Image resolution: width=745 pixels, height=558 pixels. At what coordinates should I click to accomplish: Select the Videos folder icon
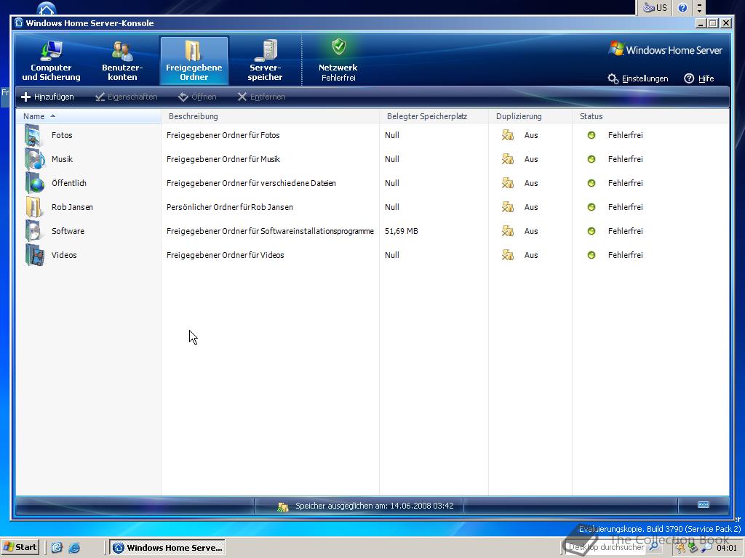tap(34, 255)
